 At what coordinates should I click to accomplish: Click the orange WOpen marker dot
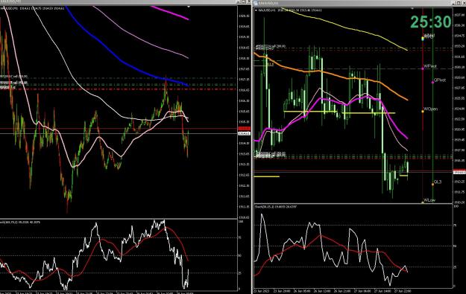coord(423,112)
